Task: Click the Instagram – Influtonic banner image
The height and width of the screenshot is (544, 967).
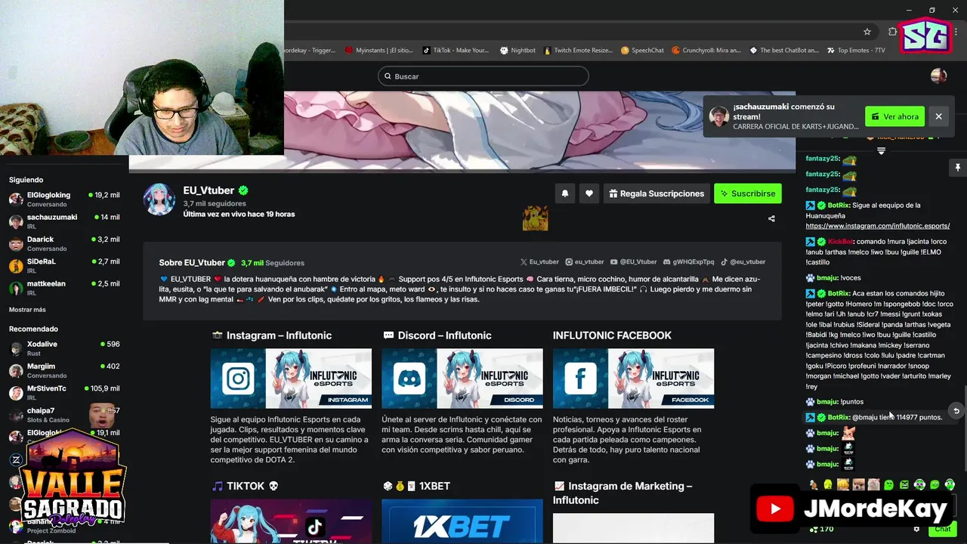Action: coord(291,379)
